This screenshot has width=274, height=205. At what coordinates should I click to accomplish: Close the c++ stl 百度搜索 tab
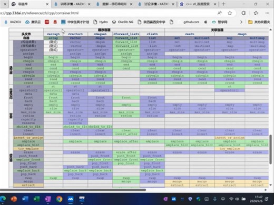[x=215, y=4]
